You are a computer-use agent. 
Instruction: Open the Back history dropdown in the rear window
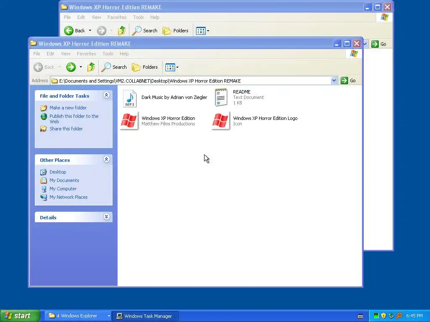(x=90, y=31)
